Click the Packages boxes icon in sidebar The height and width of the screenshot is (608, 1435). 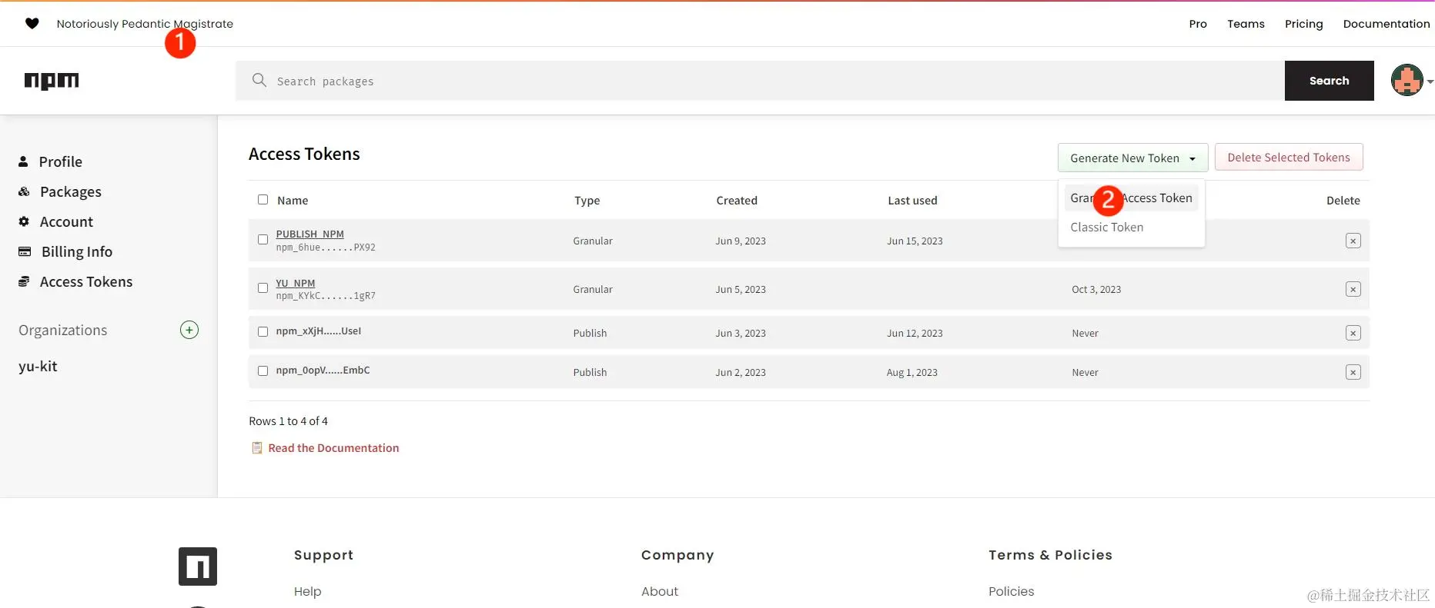24,191
